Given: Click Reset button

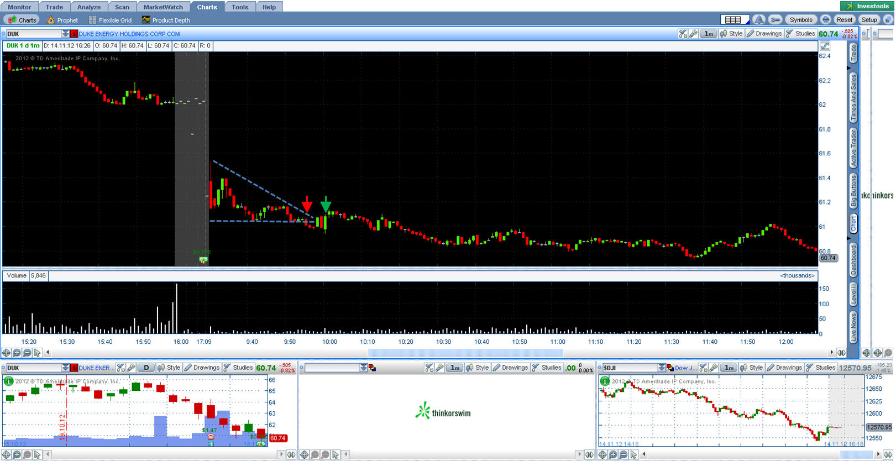Looking at the screenshot, I should coord(845,20).
